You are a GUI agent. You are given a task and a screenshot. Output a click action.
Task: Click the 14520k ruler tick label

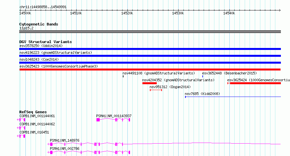[127, 13]
